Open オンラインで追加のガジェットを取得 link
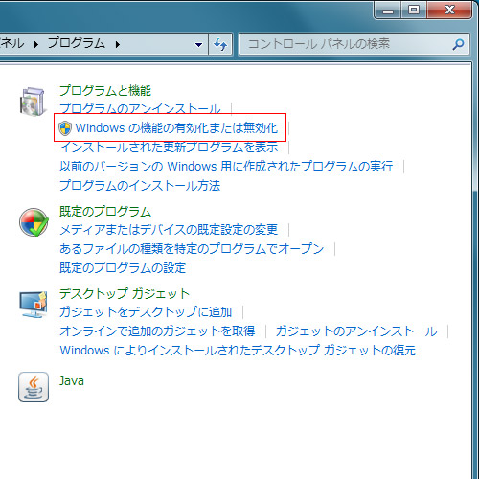The image size is (479, 479). point(157,331)
